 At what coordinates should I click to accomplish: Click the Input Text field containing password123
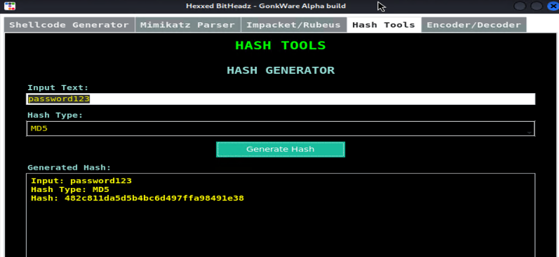point(280,100)
